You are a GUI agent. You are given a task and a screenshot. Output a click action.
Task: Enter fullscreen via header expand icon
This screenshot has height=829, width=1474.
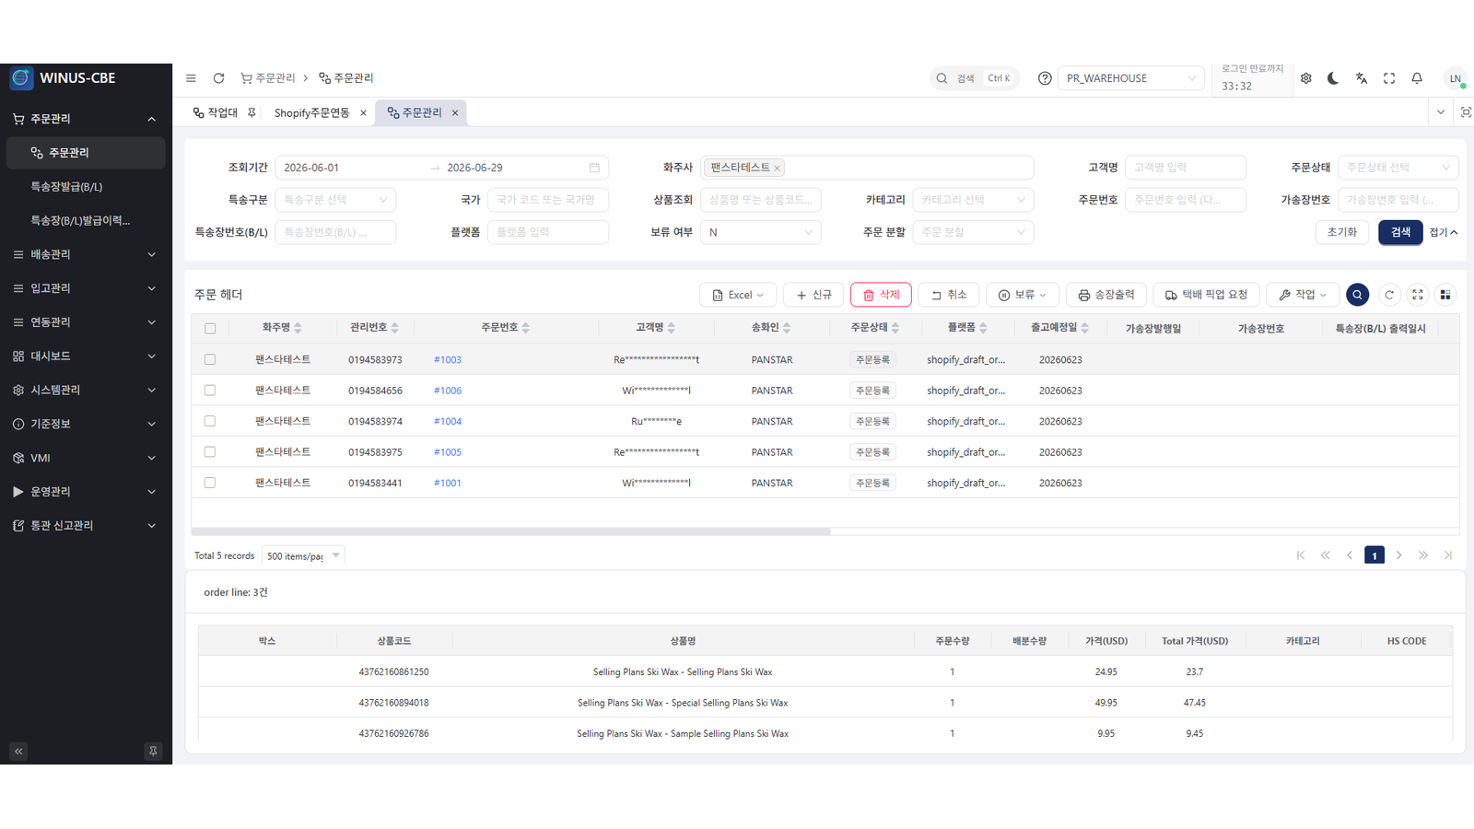(x=1389, y=78)
